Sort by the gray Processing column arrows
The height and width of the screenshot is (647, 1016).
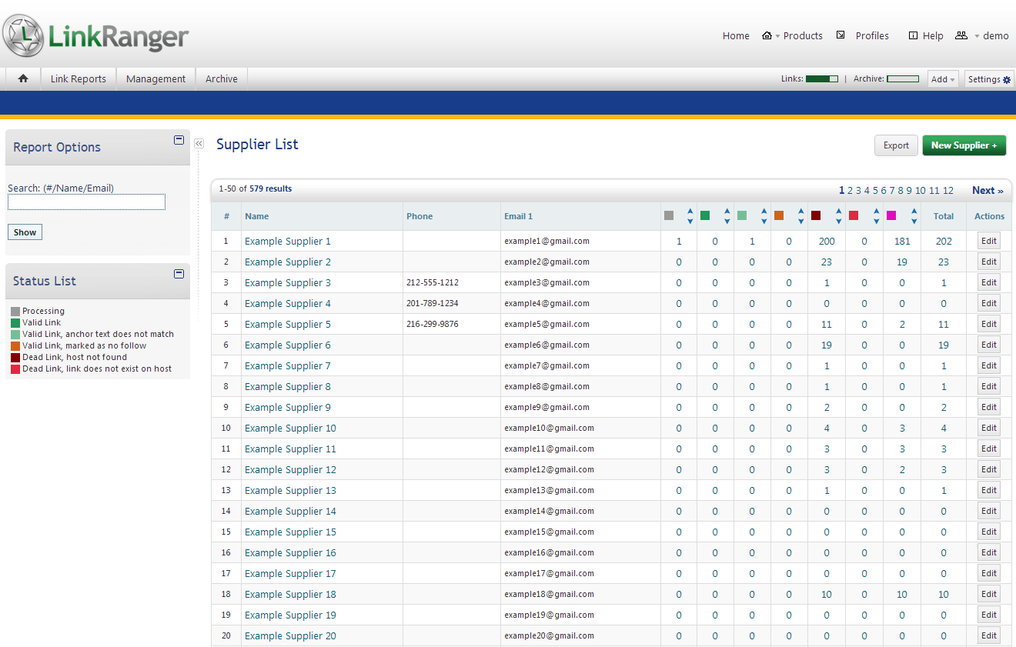690,216
